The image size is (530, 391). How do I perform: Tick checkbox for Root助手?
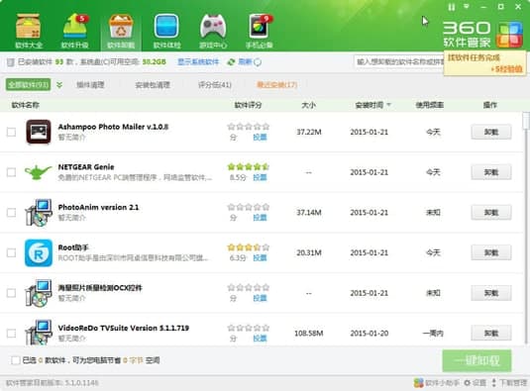point(11,252)
